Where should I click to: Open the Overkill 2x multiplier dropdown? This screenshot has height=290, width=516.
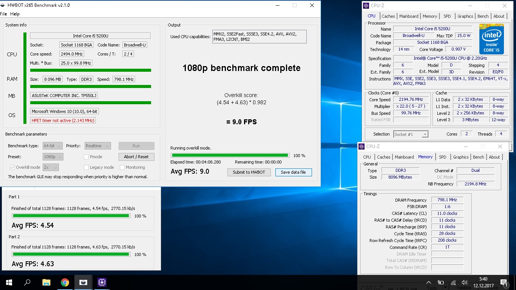(x=51, y=167)
